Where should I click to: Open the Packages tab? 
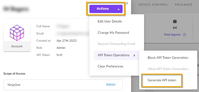(x=183, y=5)
